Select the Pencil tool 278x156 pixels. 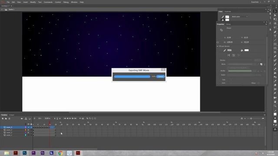(x=275, y=56)
